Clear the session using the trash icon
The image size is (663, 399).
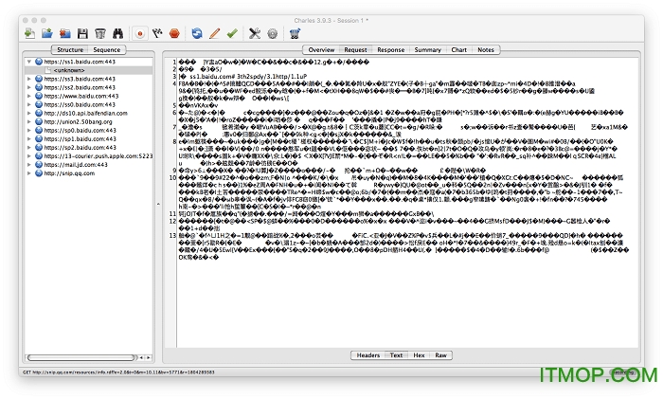coord(99,33)
